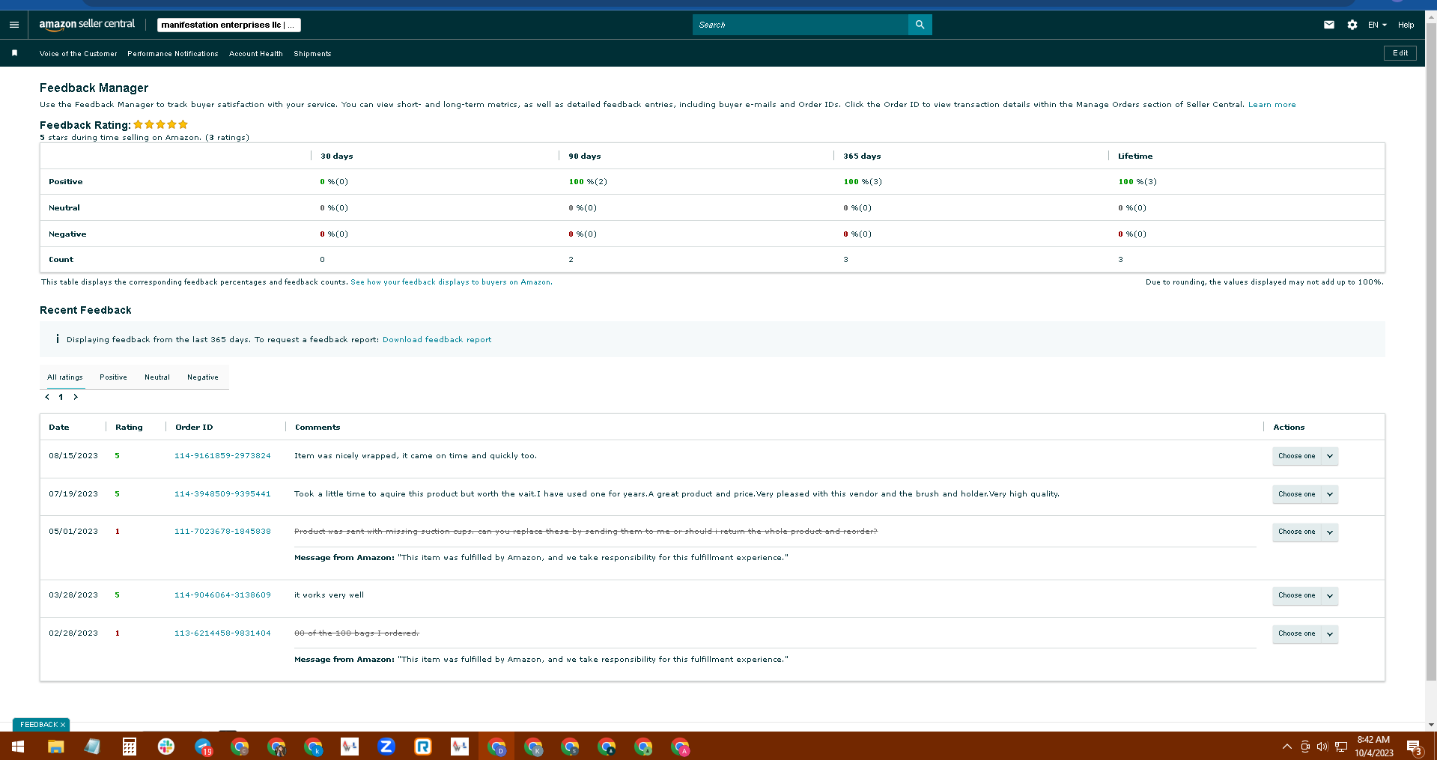Close the FEEDBACK tab with its X
Screen dimensions: 1437x760
[63, 725]
